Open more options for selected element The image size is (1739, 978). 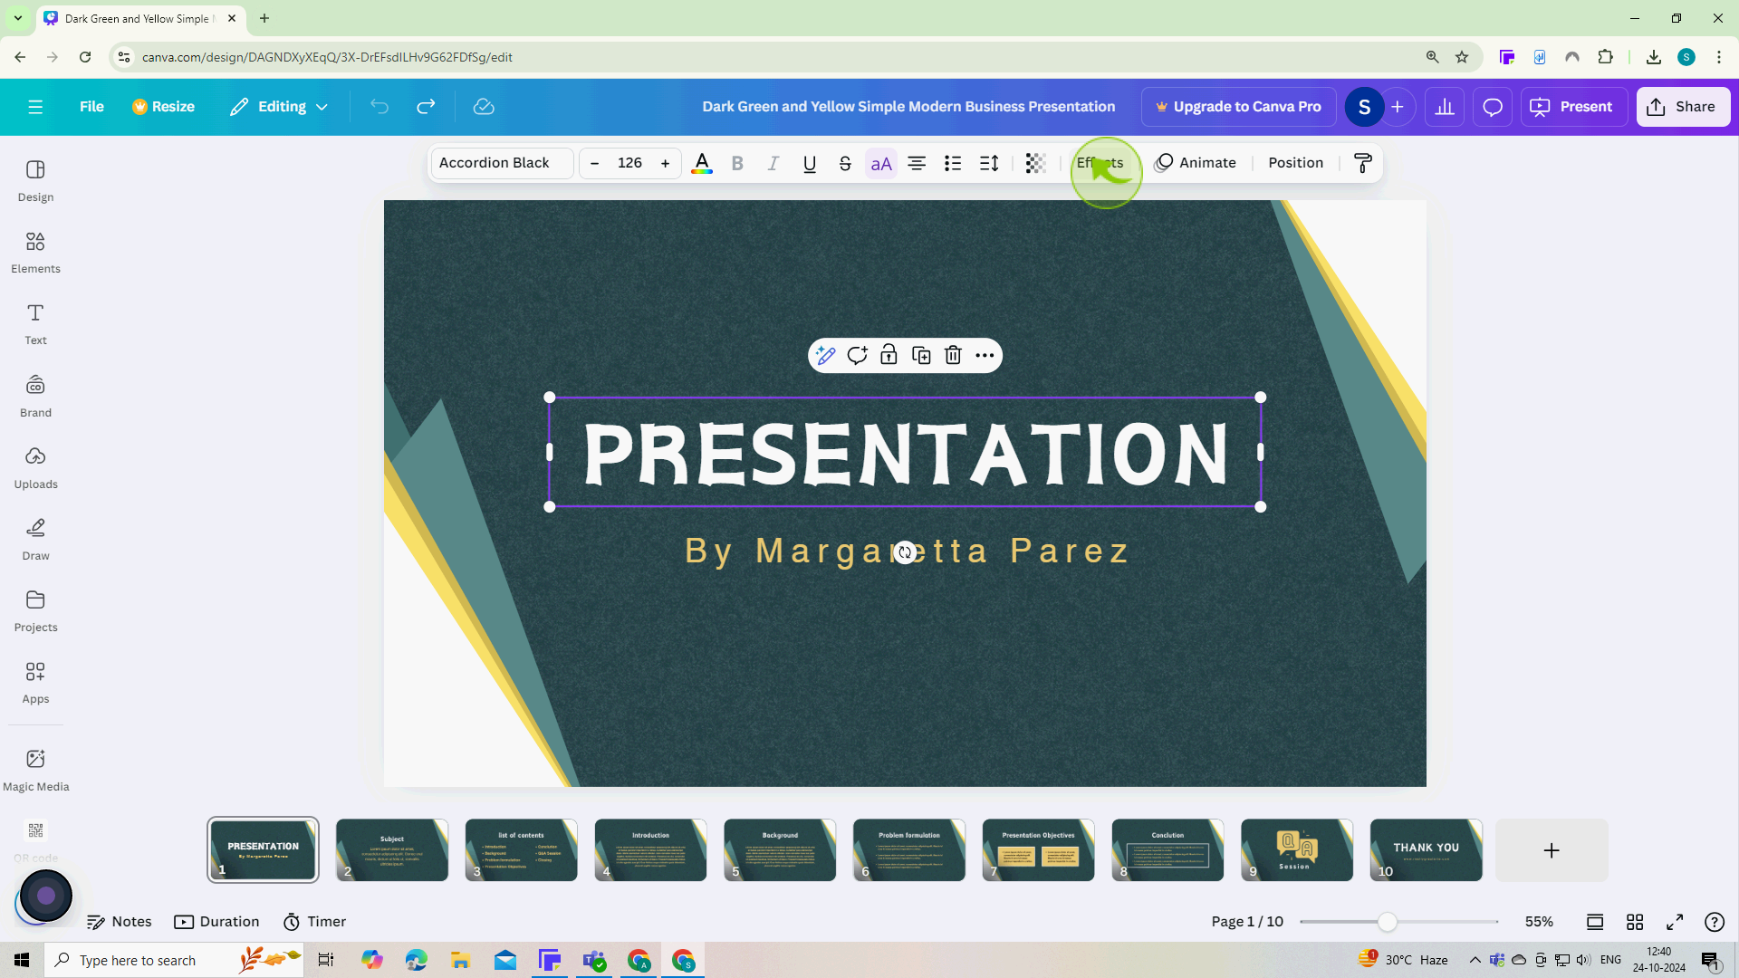pos(985,355)
